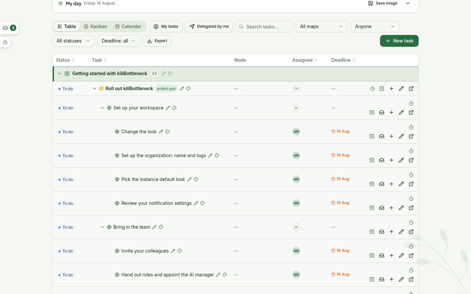Change the To do status of Change the look

coord(65,132)
